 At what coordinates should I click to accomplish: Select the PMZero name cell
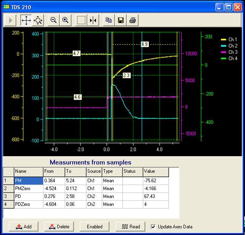(29, 189)
